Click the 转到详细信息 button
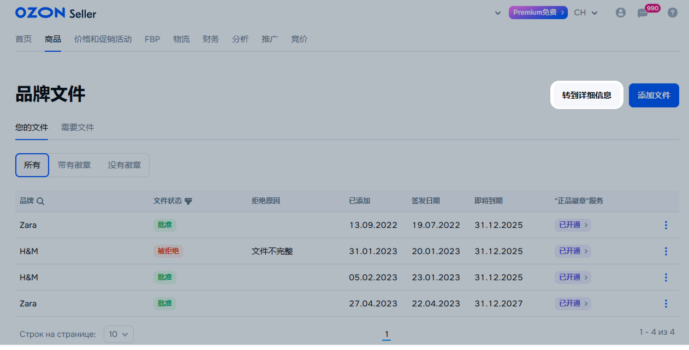The height and width of the screenshot is (350, 689). tap(587, 95)
